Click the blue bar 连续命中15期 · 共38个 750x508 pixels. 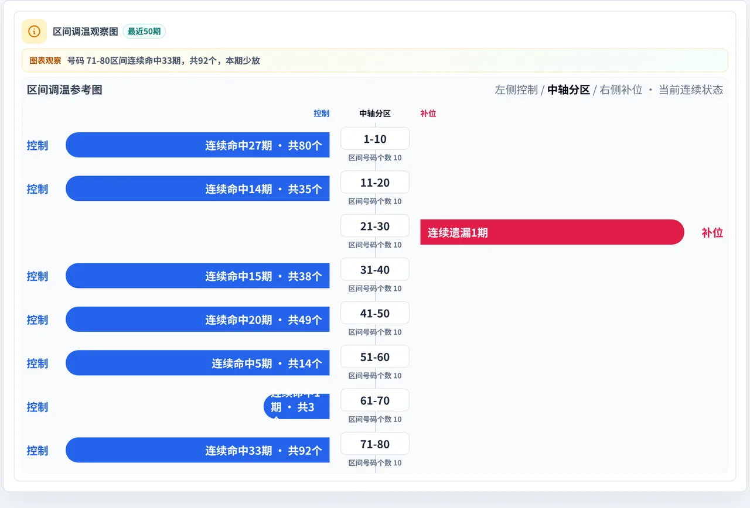pos(197,276)
